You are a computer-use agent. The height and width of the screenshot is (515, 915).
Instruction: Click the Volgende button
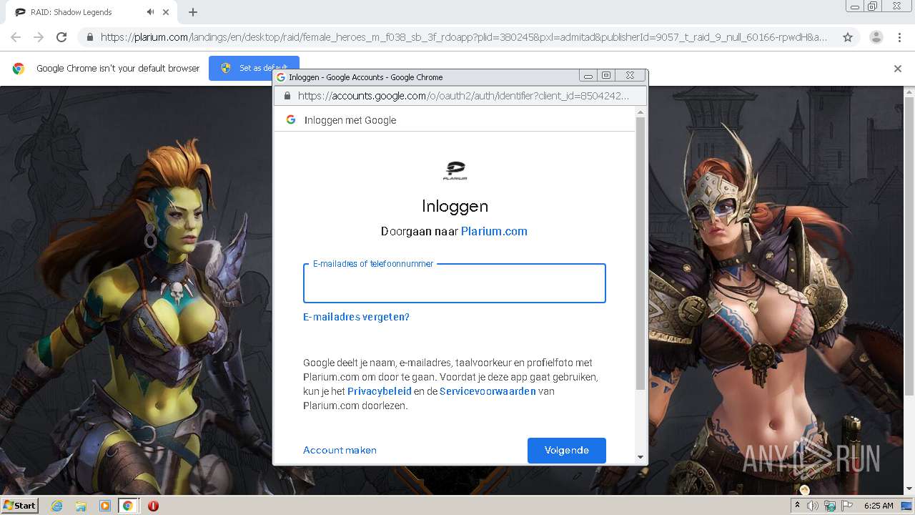click(x=567, y=450)
